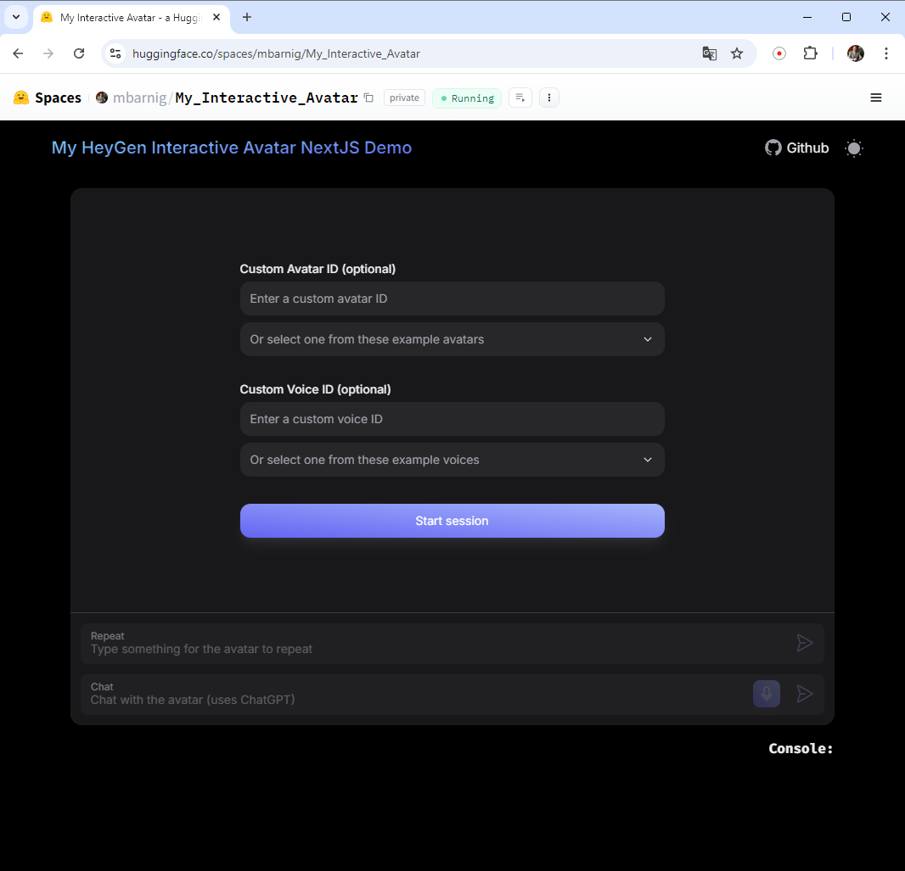905x871 pixels.
Task: Click the translate page icon
Action: (x=710, y=53)
